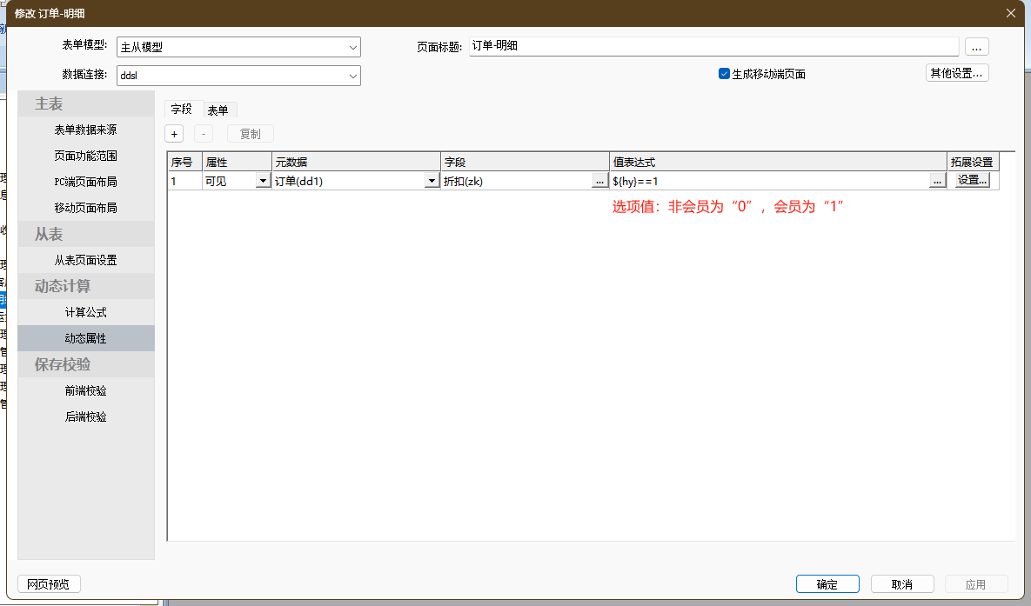Open the 元数据 dropdown showing 订单(dd1)
The width and height of the screenshot is (1031, 606).
[x=431, y=181]
